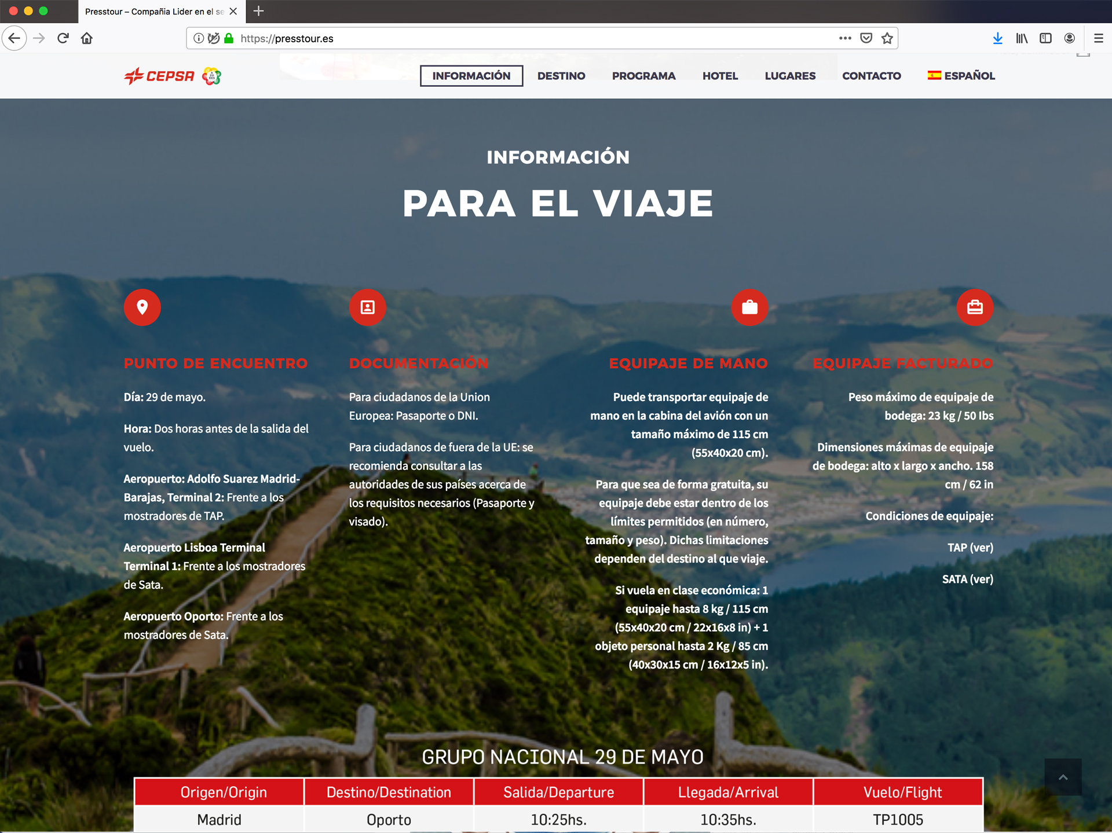Click the scroll-to-top arrow button
The width and height of the screenshot is (1112, 833).
tap(1063, 777)
